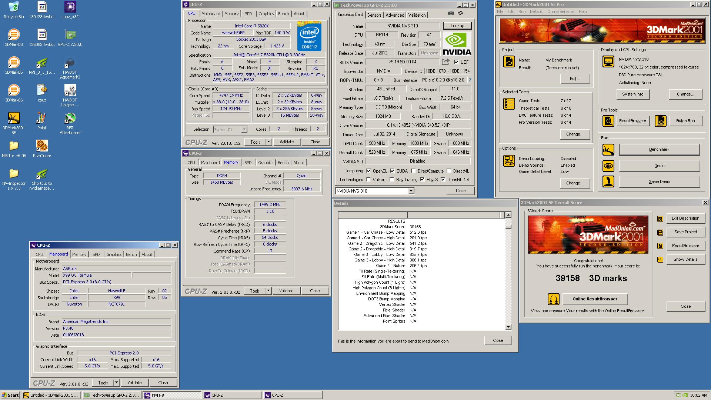Click Validate in CPU-Z Mainboard window
Image resolution: width=711 pixels, height=400 pixels.
pyautogui.click(x=134, y=383)
